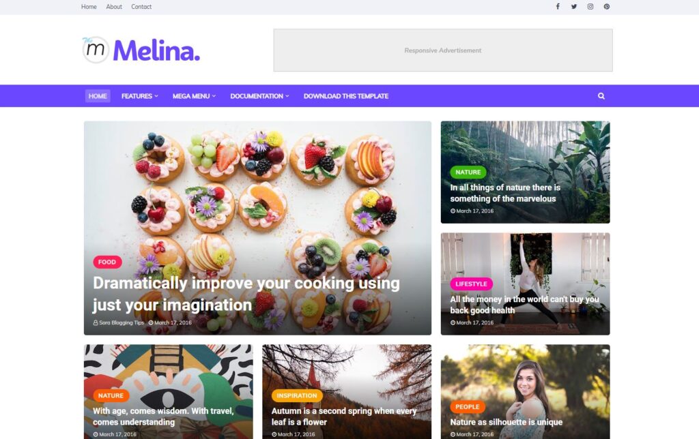Click the orange People category tag
The image size is (699, 439).
467,406
